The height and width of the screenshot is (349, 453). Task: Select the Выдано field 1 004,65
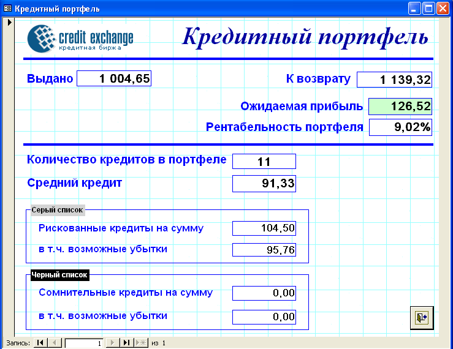tap(114, 78)
